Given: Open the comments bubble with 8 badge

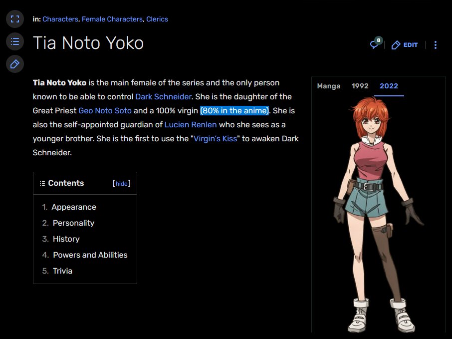Looking at the screenshot, I should click(376, 43).
